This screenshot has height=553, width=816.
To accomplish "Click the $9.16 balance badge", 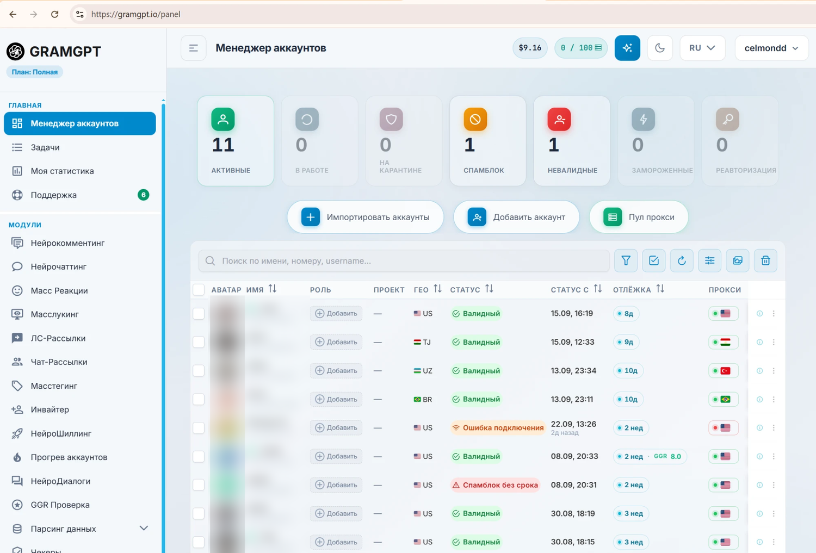I will [x=530, y=48].
